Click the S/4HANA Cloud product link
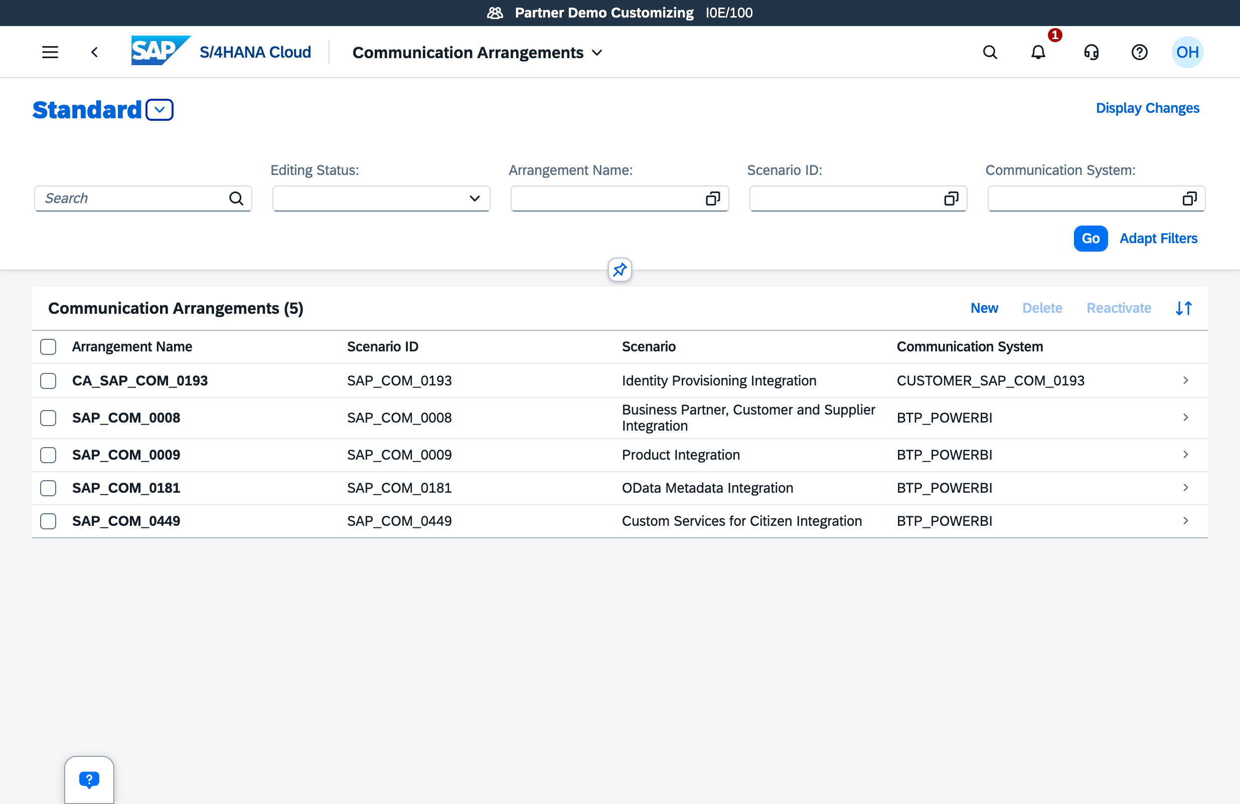 click(x=255, y=52)
